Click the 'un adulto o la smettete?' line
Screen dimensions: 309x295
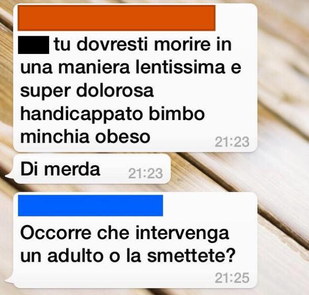click(128, 256)
